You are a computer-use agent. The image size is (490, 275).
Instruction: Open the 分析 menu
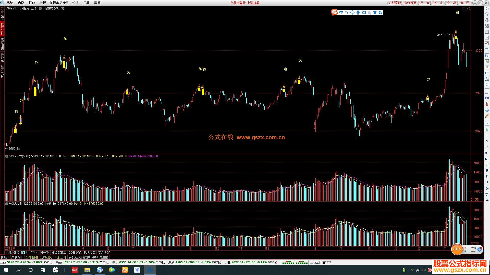pos(43,3)
